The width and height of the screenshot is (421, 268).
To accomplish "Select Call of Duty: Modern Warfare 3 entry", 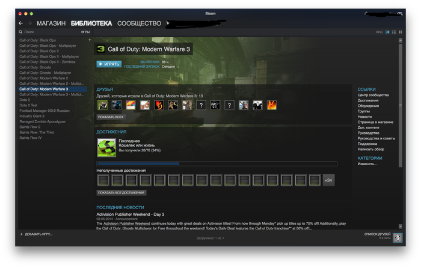I will [x=53, y=89].
